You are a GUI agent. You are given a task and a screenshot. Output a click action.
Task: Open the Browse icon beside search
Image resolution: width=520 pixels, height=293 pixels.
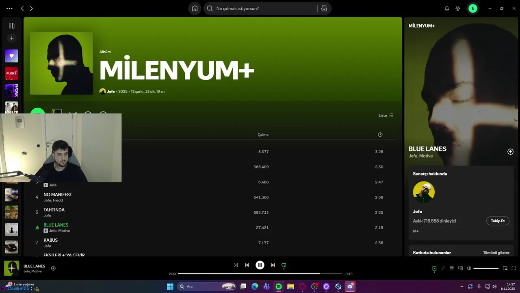pos(324,9)
